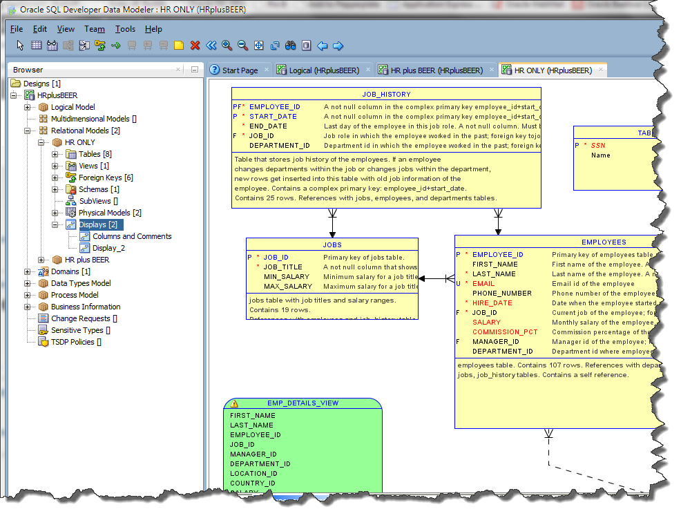Expand the Tables [8] node

click(x=55, y=154)
